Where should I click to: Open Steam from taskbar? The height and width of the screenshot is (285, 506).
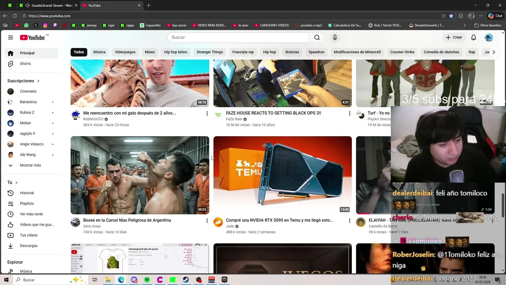tap(186, 280)
